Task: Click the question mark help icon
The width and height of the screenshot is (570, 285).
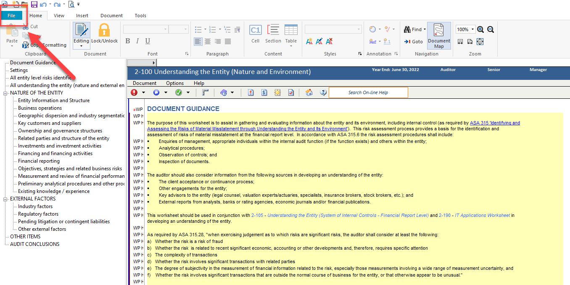Action: [x=323, y=92]
